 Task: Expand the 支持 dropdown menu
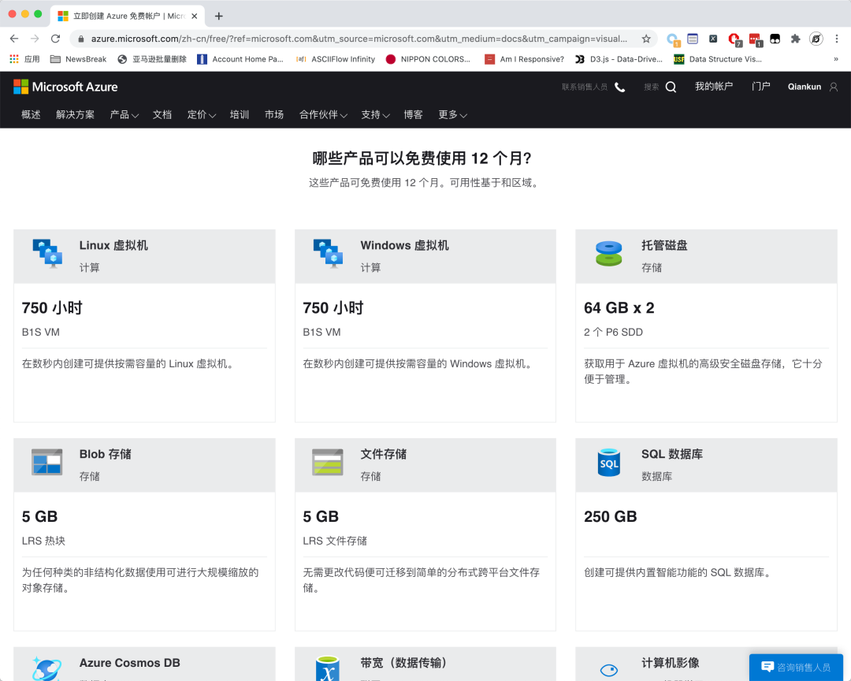(376, 114)
